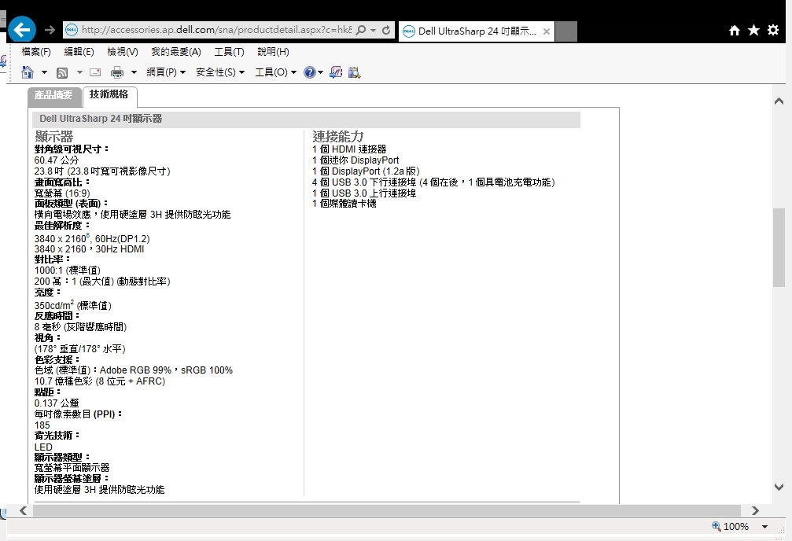Expand the dropdown arrow beside the Help icon
Screen dimensions: 792x541
point(320,73)
